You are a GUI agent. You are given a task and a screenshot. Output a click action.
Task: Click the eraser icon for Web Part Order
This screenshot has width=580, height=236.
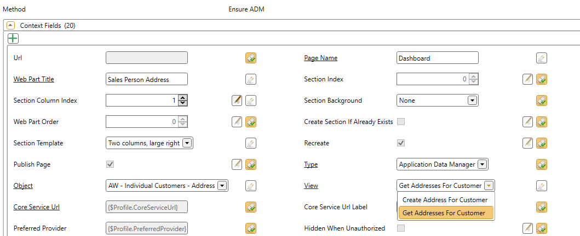pyautogui.click(x=251, y=122)
